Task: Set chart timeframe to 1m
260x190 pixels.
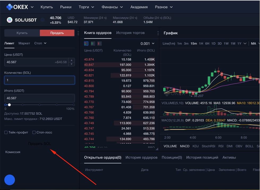Action: click(x=180, y=44)
